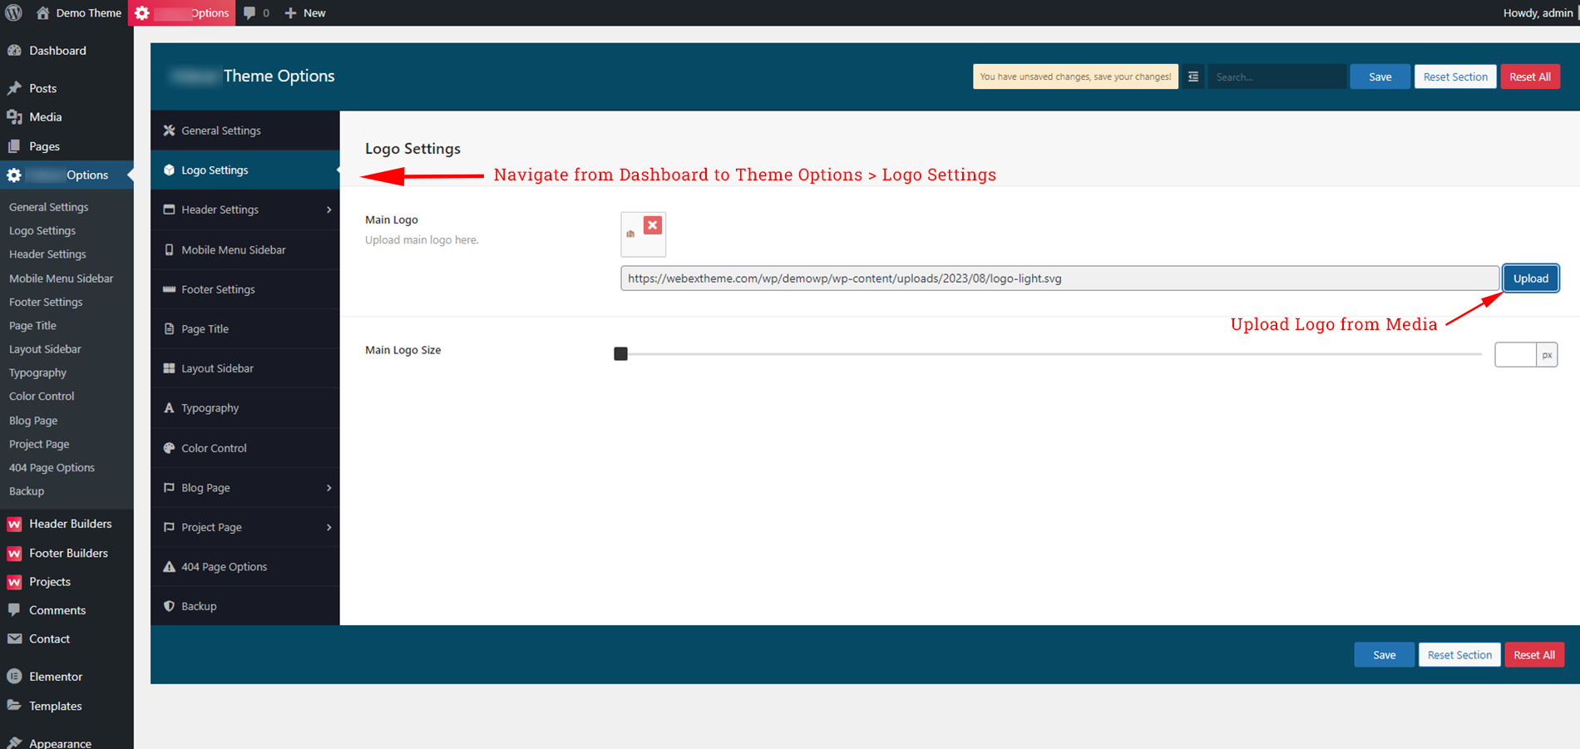Click the Mobile Menu Sidebar phone icon

point(169,249)
